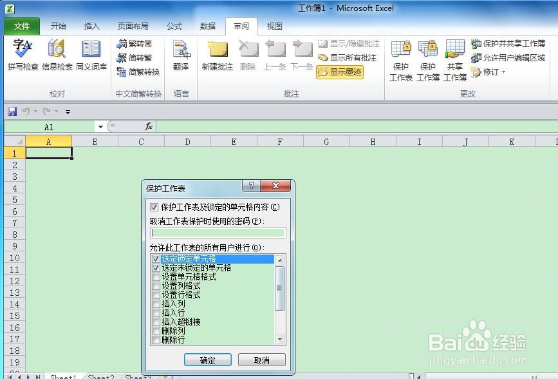
Task: Enable 插入行 permission
Action: 156,313
